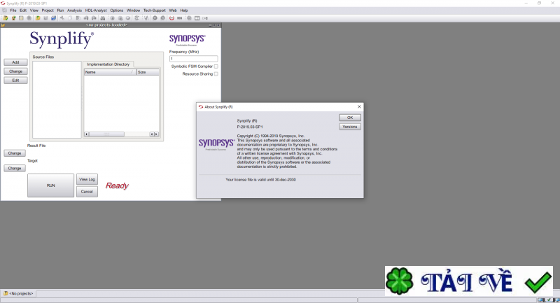Viewport: 560px width, 303px height.
Task: Open the Help menu
Action: click(x=184, y=10)
